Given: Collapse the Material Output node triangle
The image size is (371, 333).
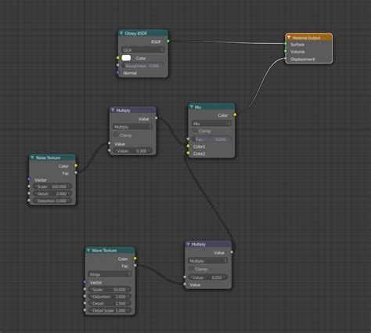Looking at the screenshot, I should pos(289,38).
